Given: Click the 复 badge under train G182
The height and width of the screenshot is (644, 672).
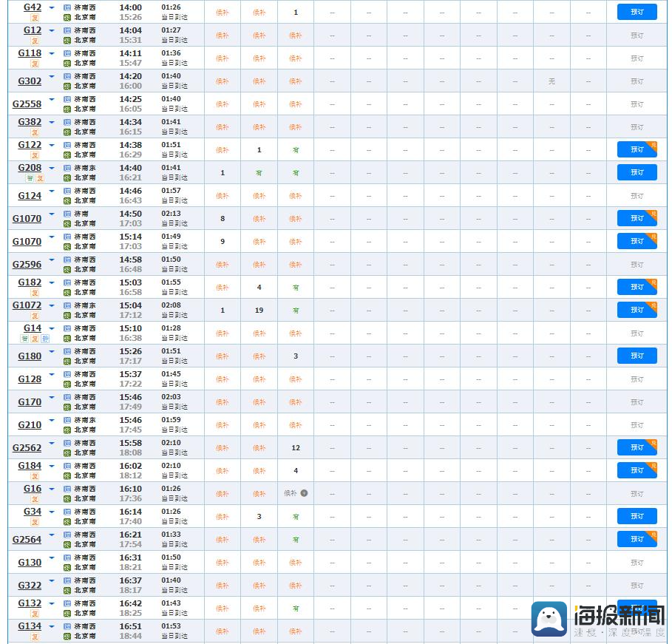Looking at the screenshot, I should click(x=35, y=293).
